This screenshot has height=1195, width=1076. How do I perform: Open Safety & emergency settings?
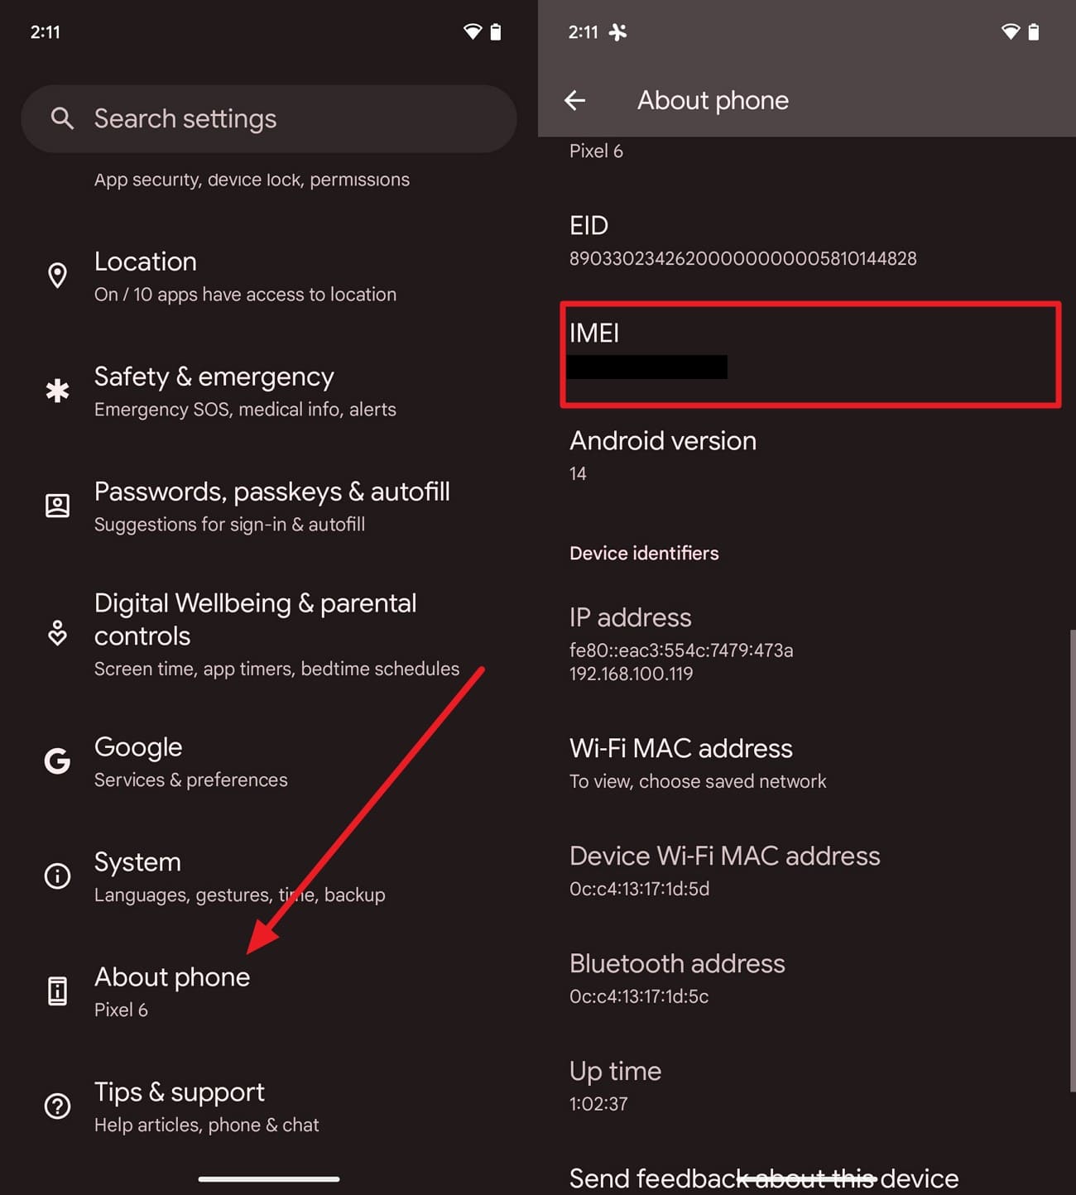(x=269, y=391)
